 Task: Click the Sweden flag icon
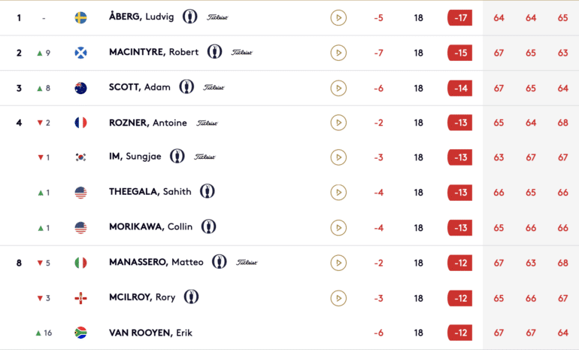pos(80,18)
